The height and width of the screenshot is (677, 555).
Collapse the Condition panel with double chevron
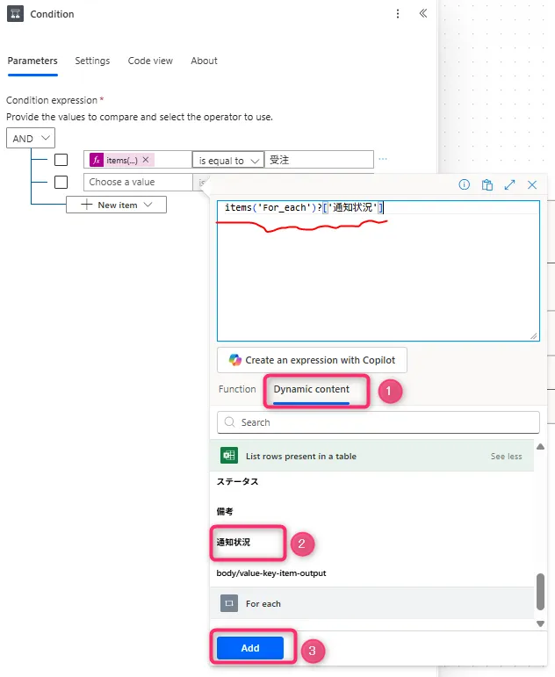pyautogui.click(x=422, y=14)
